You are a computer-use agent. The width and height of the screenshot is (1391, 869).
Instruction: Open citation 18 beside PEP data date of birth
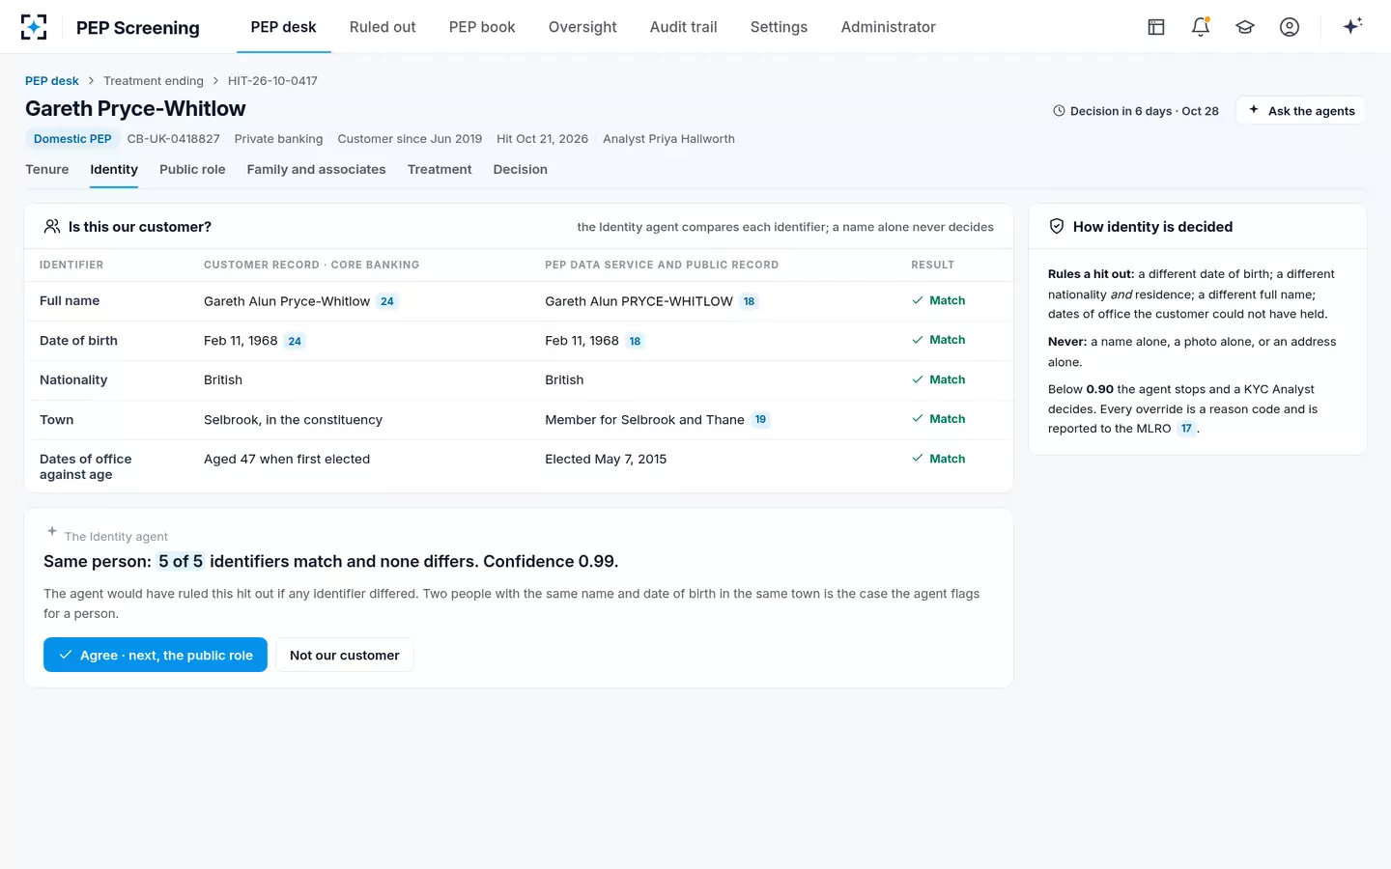tap(635, 341)
